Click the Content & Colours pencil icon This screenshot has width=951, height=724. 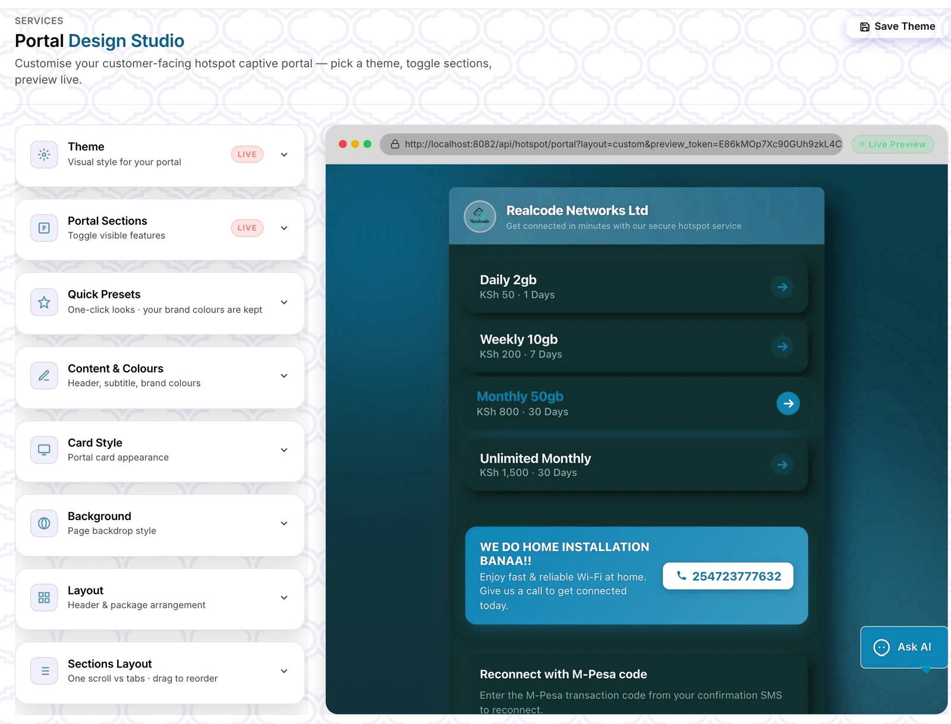[44, 376]
